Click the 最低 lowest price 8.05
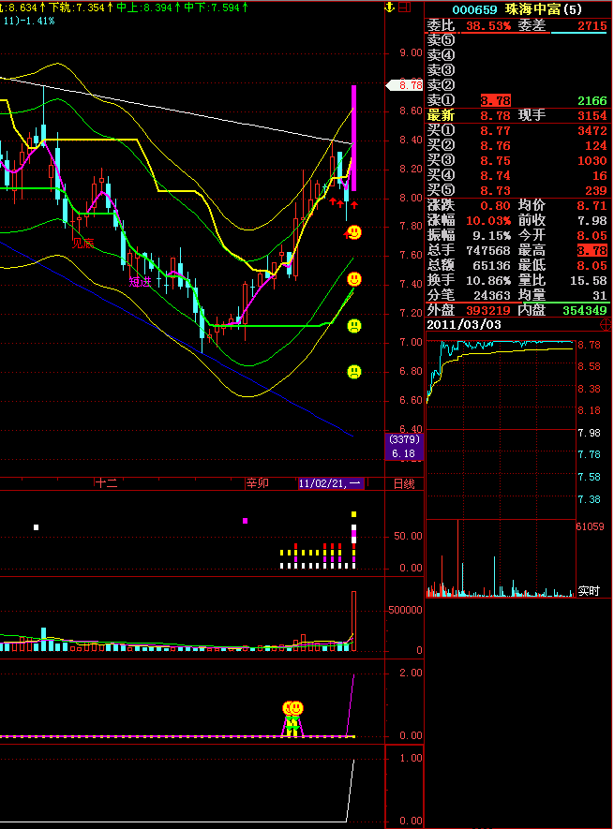Image resolution: width=614 pixels, height=829 pixels. coord(592,265)
